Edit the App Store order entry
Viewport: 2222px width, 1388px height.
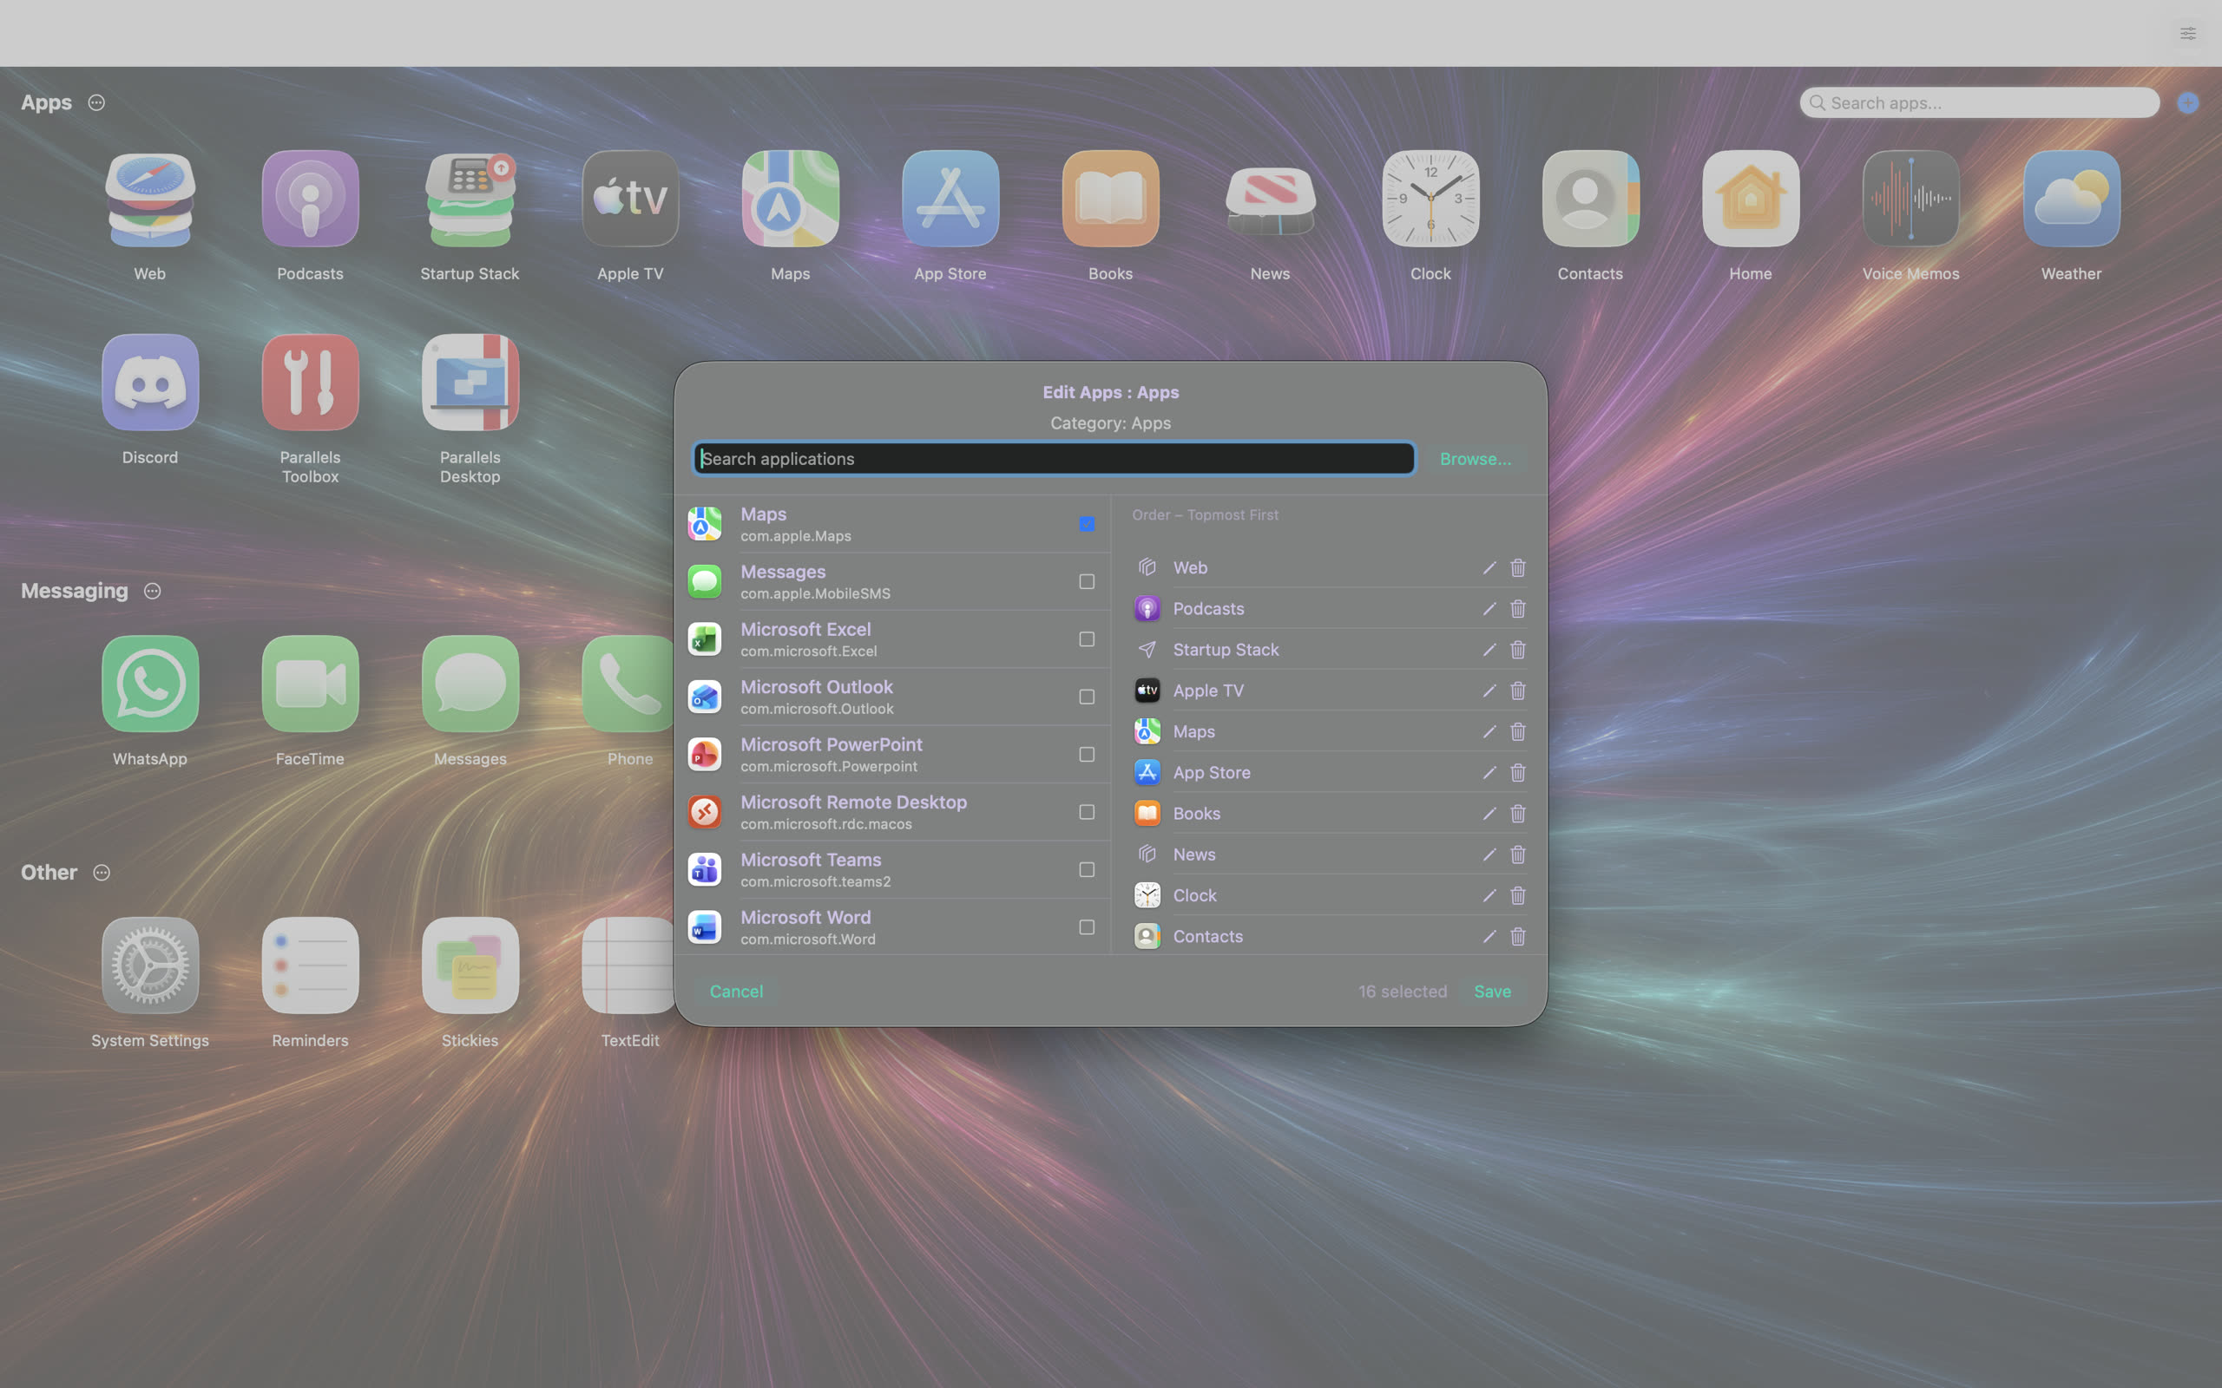tap(1489, 773)
